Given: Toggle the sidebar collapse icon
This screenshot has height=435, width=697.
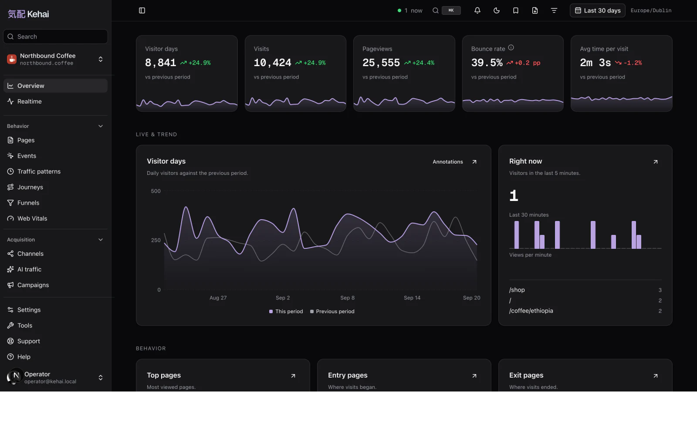Looking at the screenshot, I should (x=142, y=10).
